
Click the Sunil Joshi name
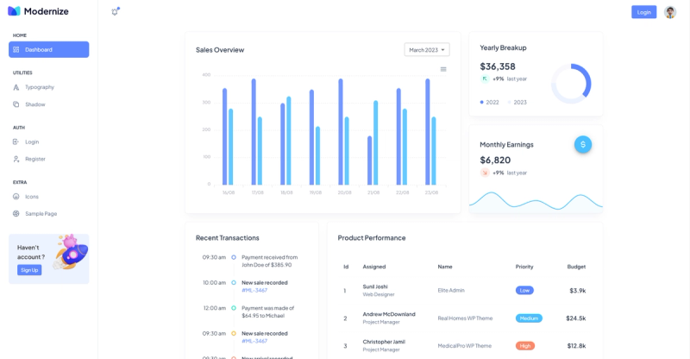pos(375,287)
